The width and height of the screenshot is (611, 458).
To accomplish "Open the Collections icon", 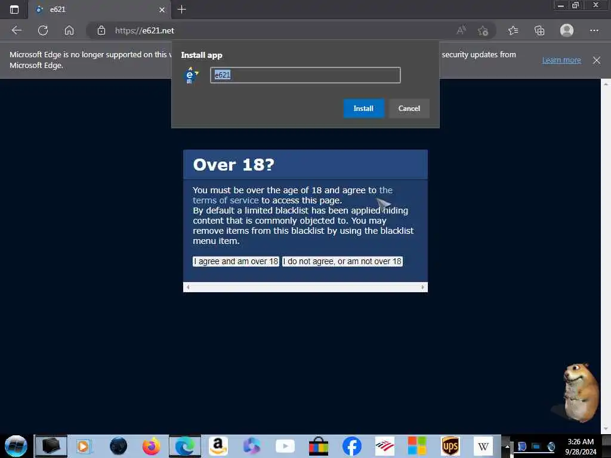I will point(539,30).
